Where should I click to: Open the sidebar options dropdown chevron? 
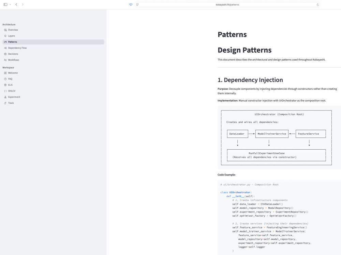pyautogui.click(x=10, y=4)
